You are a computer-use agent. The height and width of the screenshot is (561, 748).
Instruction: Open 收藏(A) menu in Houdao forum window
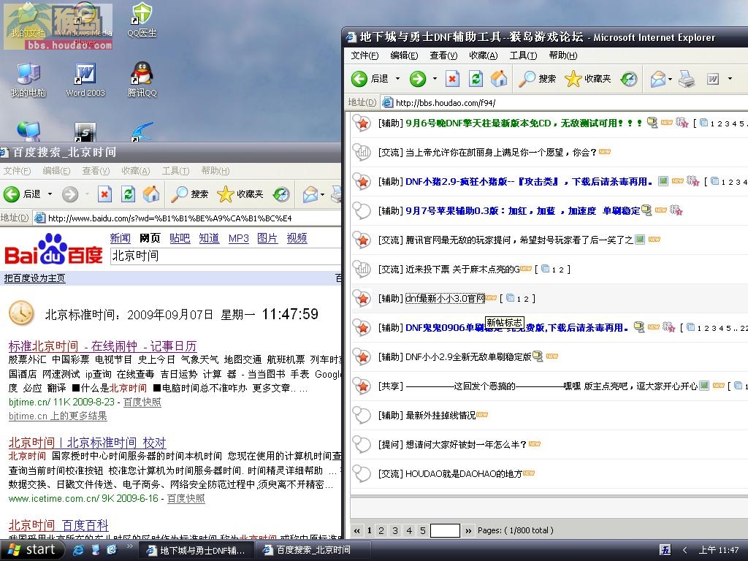tap(484, 56)
